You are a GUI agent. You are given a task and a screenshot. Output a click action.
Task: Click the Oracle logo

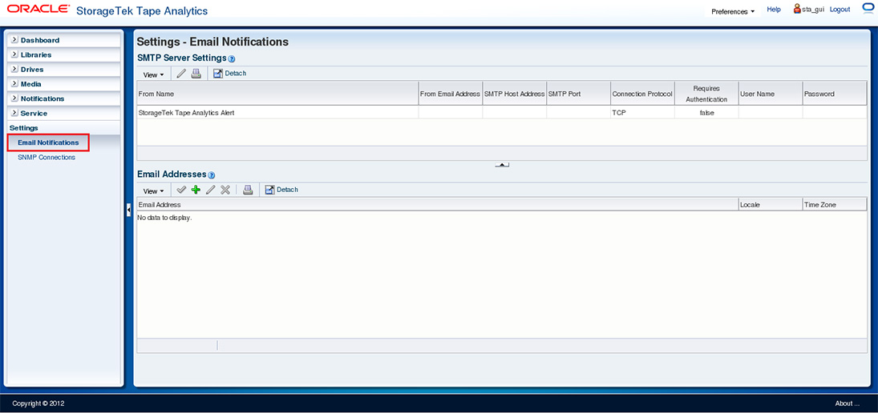pyautogui.click(x=38, y=10)
